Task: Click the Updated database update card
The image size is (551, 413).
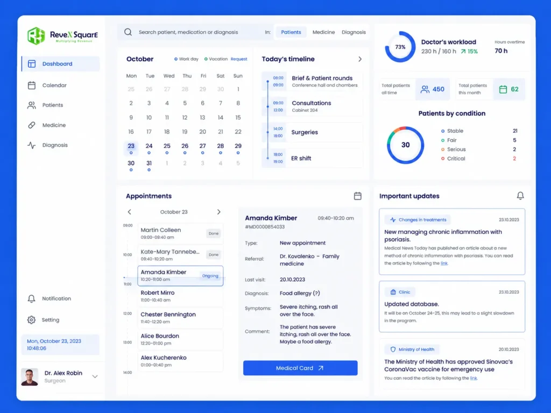Action: pyautogui.click(x=452, y=307)
